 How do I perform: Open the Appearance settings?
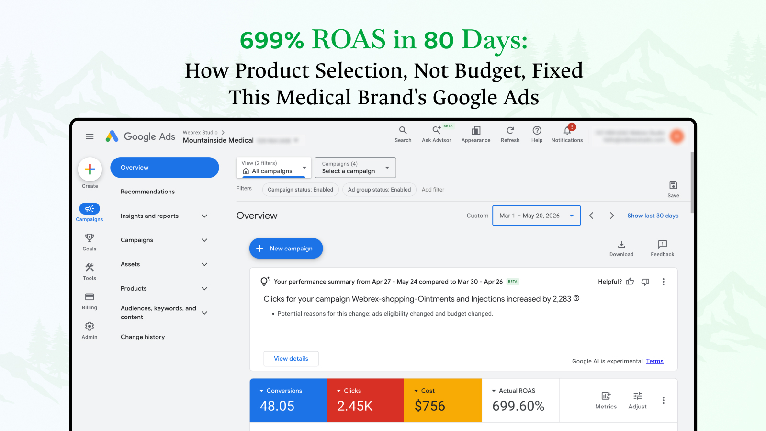tap(476, 135)
